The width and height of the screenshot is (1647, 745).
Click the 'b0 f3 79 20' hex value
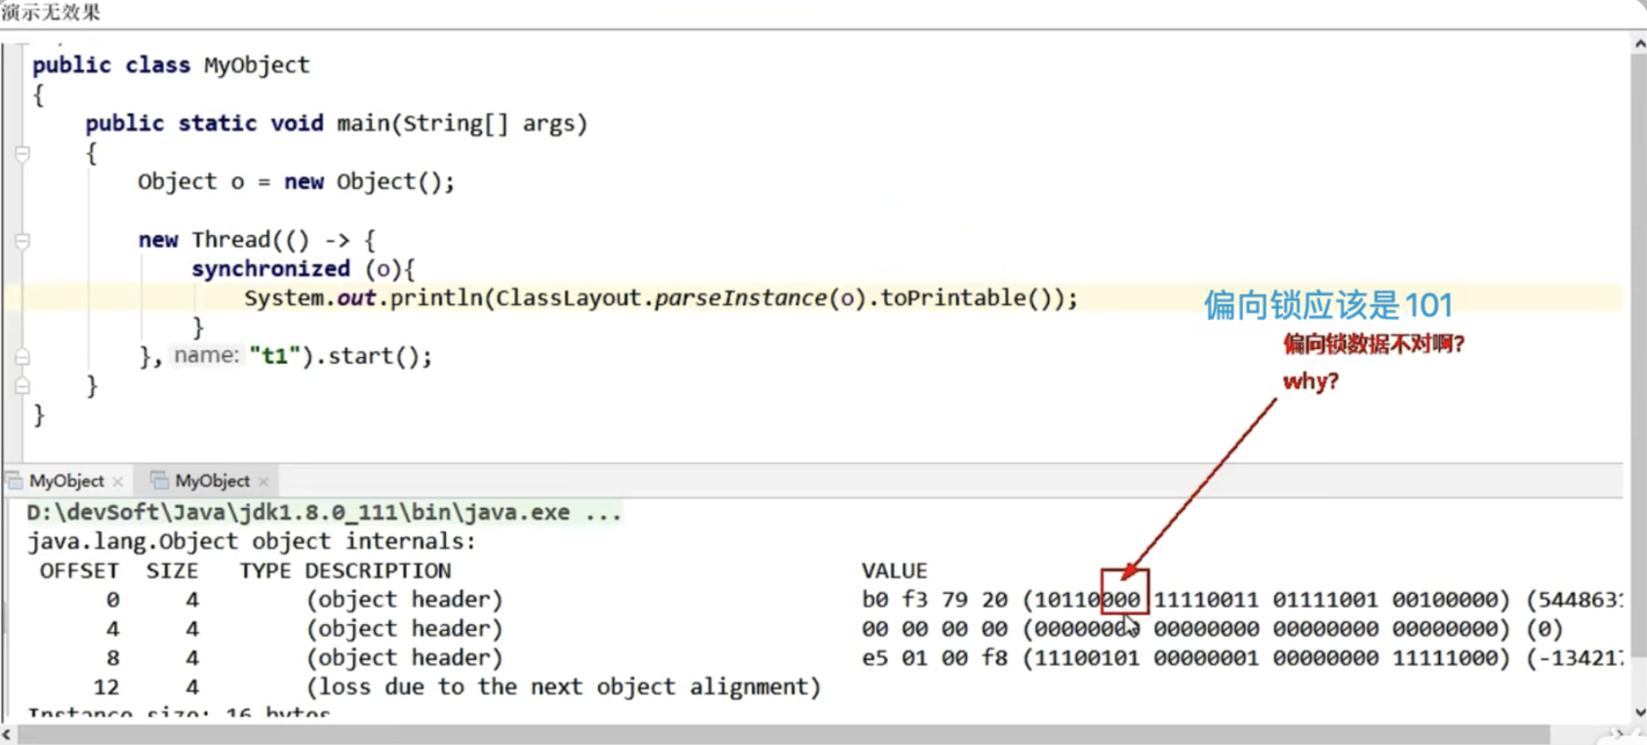[x=935, y=600]
